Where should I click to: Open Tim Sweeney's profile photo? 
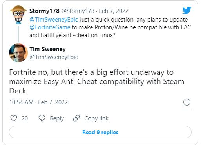[18, 53]
